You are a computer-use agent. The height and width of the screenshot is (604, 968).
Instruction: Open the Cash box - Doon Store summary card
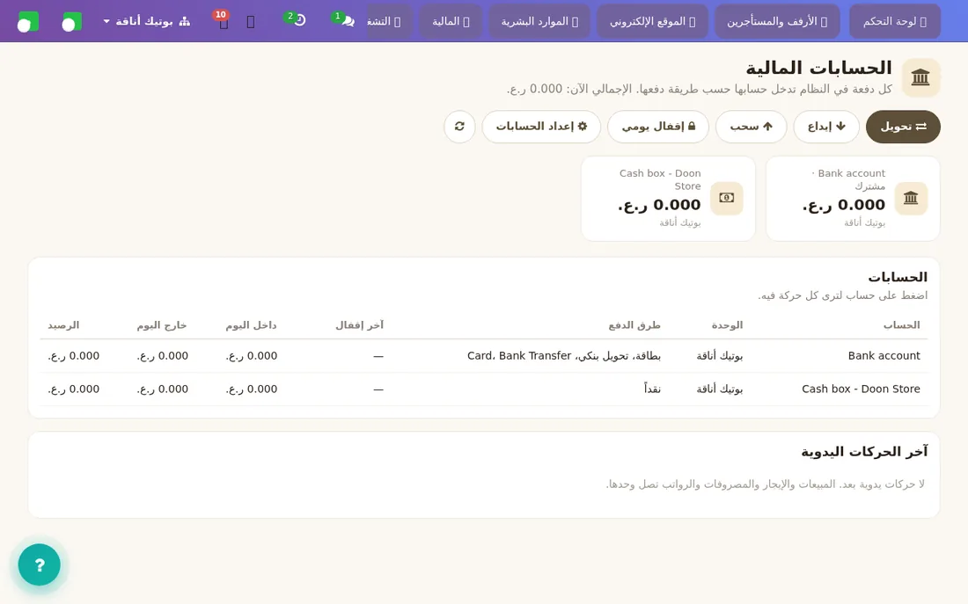668,198
